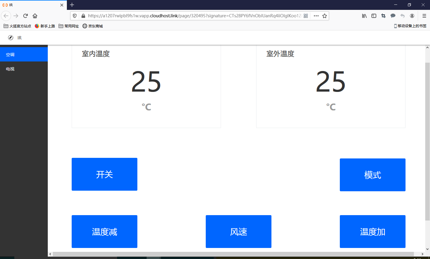Click the 室内温度 card title

[x=96, y=54]
